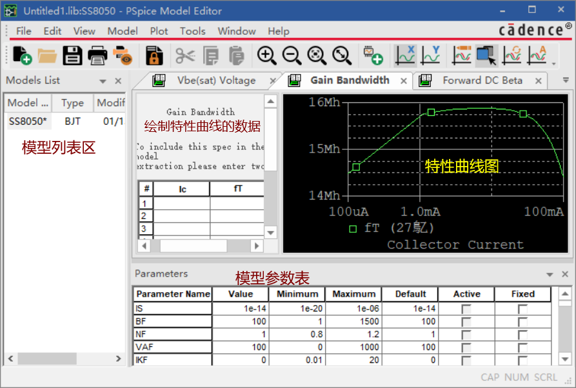This screenshot has height=388, width=576.
Task: Toggle the X axis settings icon
Action: tap(406, 56)
